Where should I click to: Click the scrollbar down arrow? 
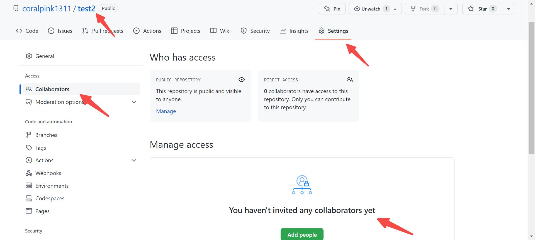(x=532, y=237)
